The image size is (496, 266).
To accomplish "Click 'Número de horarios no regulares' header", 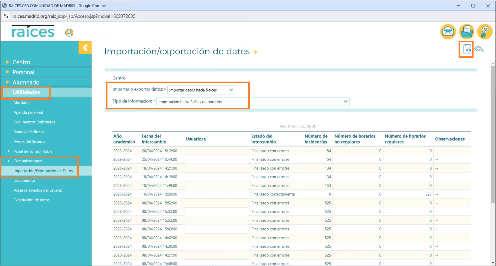I will pyautogui.click(x=355, y=139).
